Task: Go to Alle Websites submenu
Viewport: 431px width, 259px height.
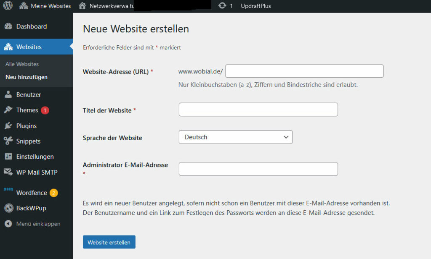Action: [x=22, y=64]
